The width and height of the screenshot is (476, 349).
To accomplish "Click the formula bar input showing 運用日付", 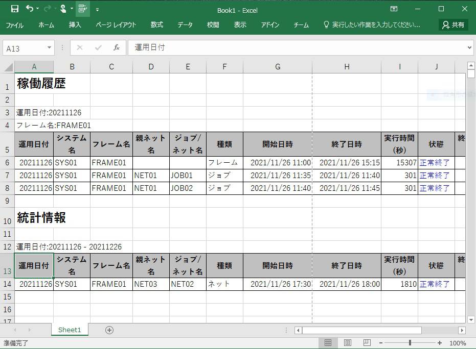I will point(298,47).
